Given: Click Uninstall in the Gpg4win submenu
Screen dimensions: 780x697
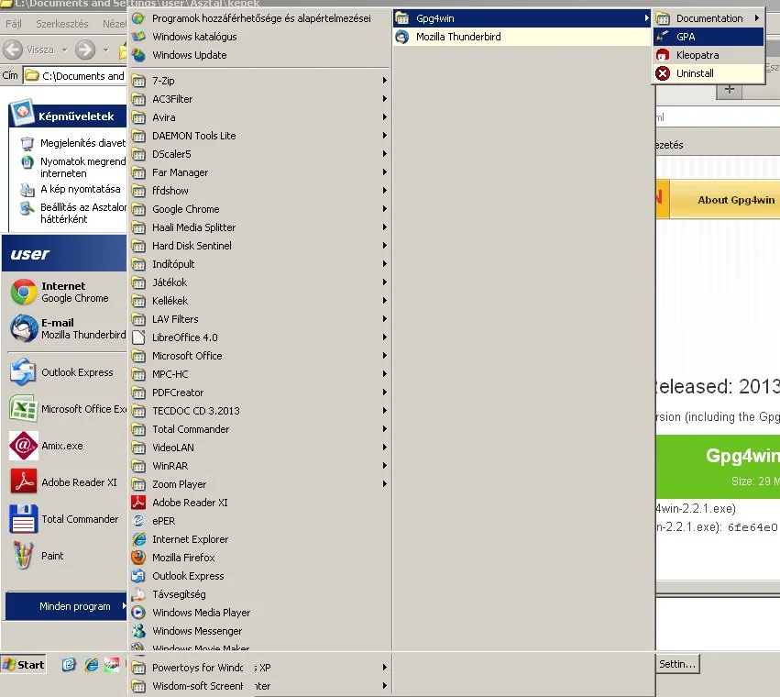Looking at the screenshot, I should [x=709, y=73].
